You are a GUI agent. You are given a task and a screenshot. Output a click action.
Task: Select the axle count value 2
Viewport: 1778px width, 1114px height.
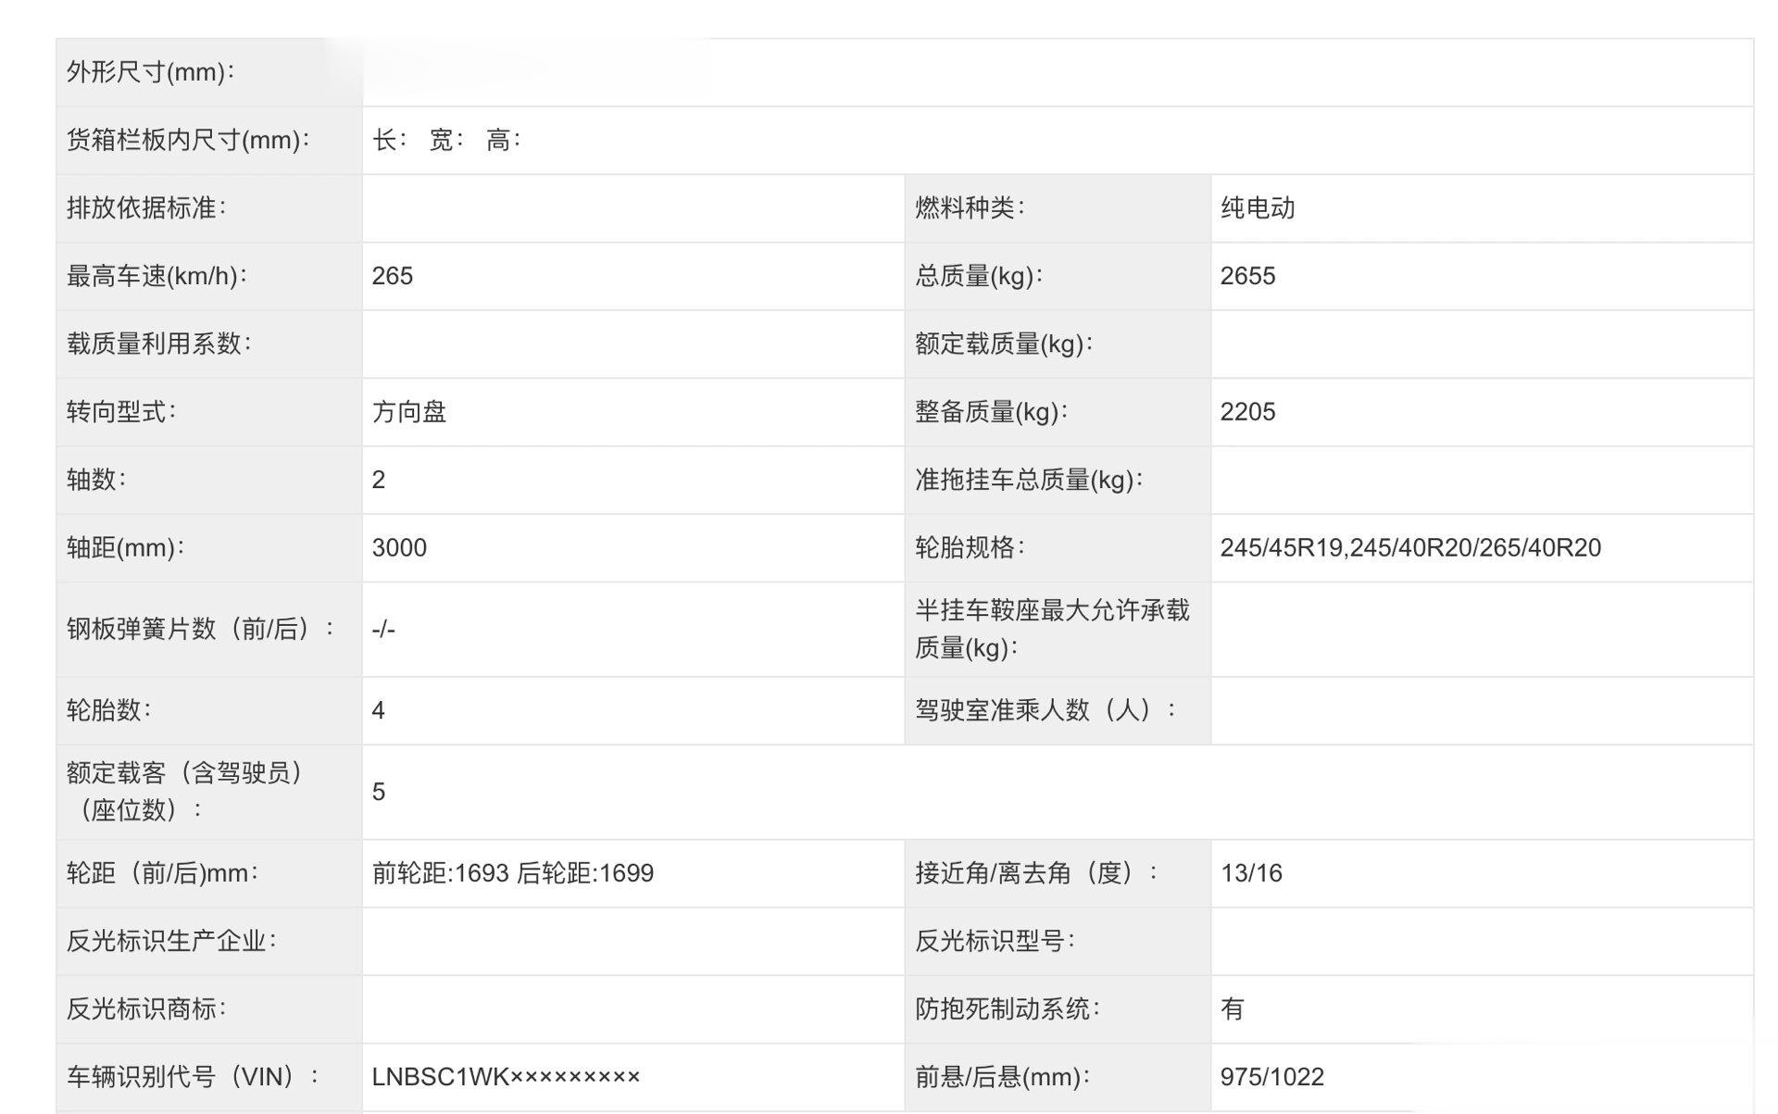tap(378, 480)
